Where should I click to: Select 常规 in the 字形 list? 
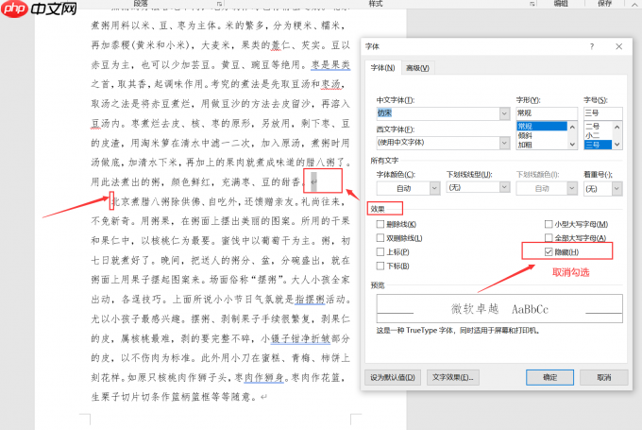tap(542, 126)
